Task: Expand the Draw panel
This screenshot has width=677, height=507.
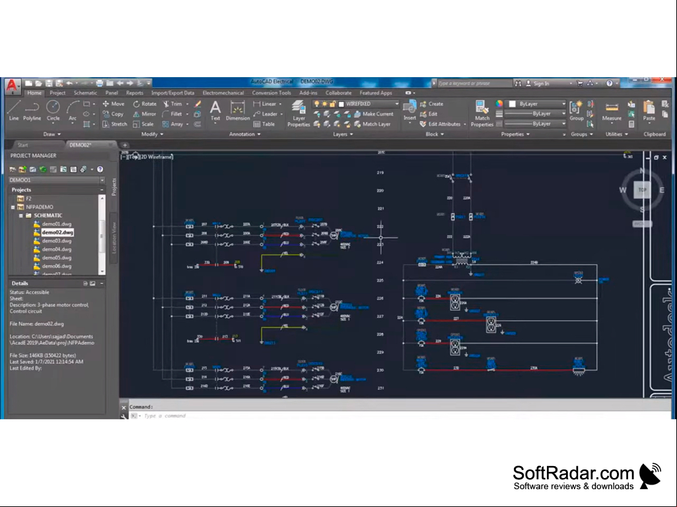Action: point(52,134)
